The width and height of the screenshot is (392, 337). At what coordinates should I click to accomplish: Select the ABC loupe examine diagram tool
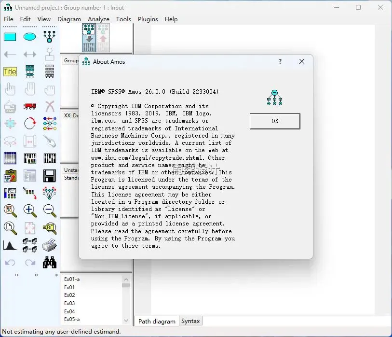(50, 228)
